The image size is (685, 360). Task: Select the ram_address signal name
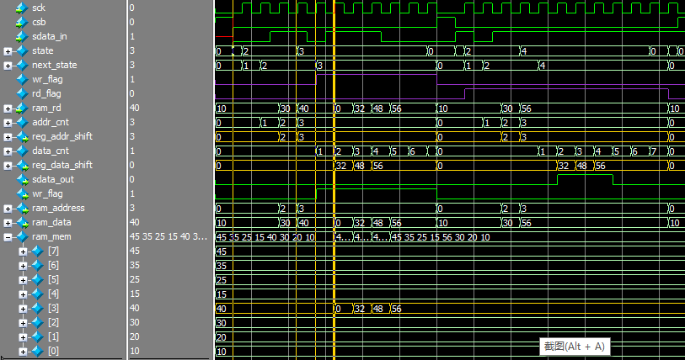(x=58, y=208)
